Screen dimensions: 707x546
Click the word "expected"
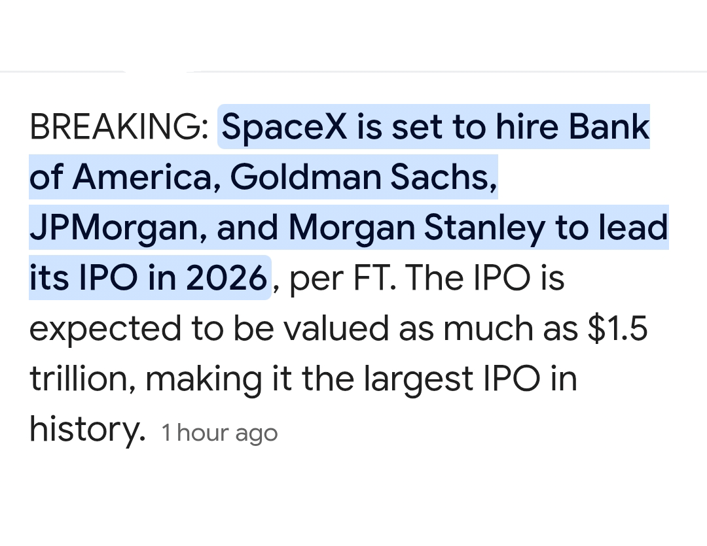tap(105, 329)
